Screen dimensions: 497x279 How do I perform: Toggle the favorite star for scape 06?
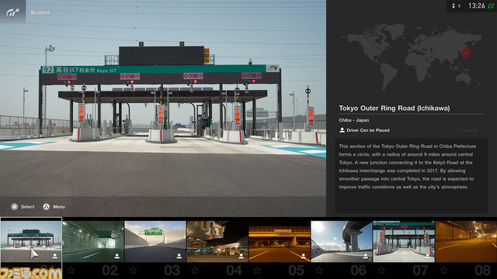[x=319, y=270]
